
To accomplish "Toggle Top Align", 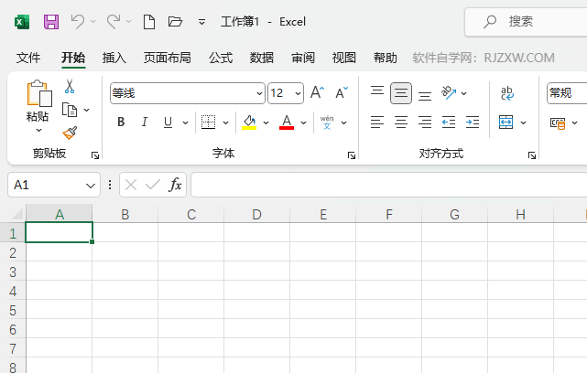I will (x=377, y=91).
